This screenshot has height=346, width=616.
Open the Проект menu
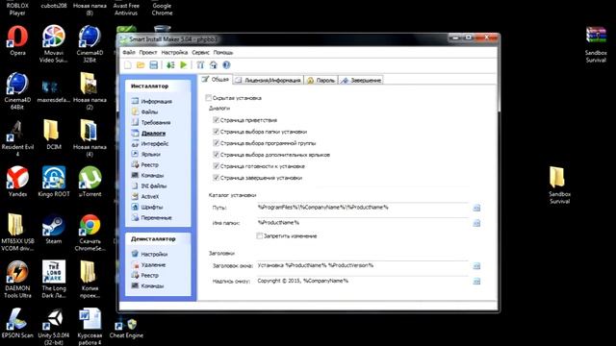click(147, 52)
